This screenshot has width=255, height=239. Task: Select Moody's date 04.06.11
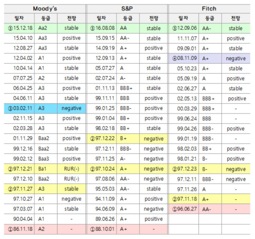pyautogui.click(x=23, y=98)
